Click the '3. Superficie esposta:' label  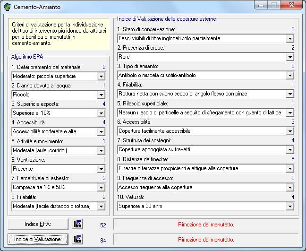(35, 104)
